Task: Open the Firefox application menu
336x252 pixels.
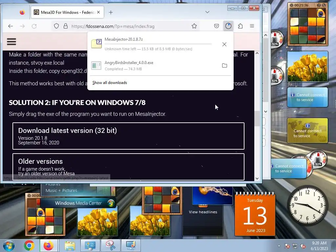Action: click(x=252, y=26)
